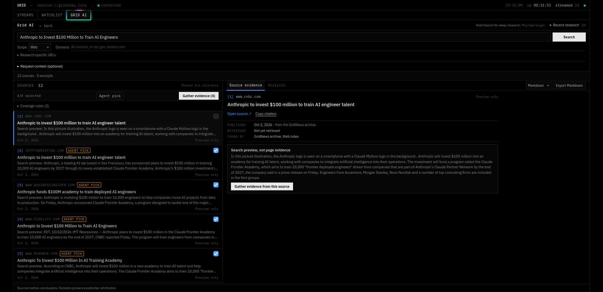The width and height of the screenshot is (603, 292).
Task: Click the '12 sources · 0 excerpts' summary
Action: coord(35,76)
